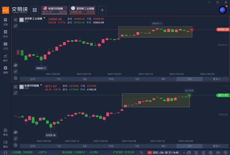Select 分时 timeframe on SPX chart

pyautogui.click(x=33, y=146)
